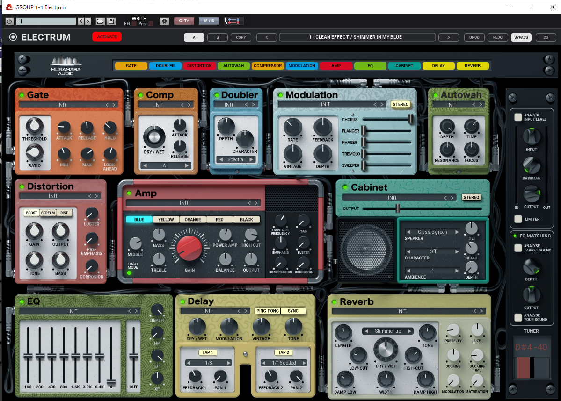
Task: Click the Modulation Rate knob
Action: click(x=292, y=128)
